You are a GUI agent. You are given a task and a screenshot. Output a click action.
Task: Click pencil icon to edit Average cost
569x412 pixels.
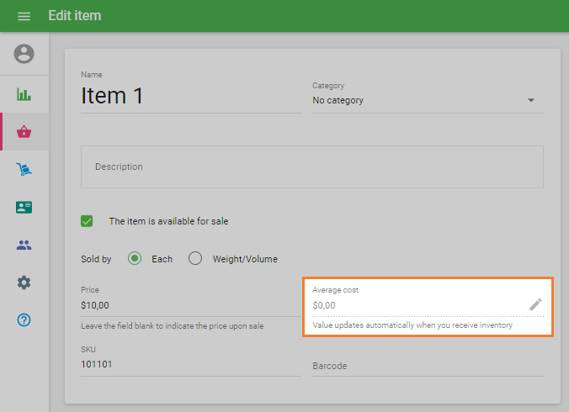(535, 304)
